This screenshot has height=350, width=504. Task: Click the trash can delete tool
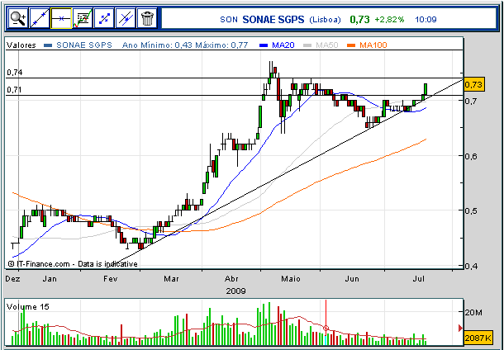[x=147, y=18]
